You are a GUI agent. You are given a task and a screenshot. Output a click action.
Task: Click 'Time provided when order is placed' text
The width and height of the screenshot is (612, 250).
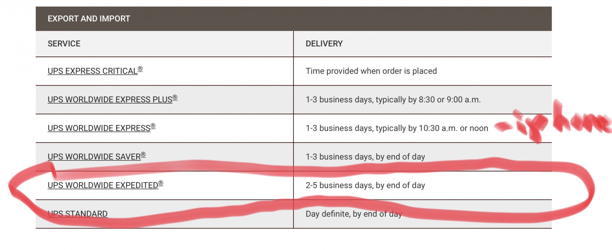371,71
